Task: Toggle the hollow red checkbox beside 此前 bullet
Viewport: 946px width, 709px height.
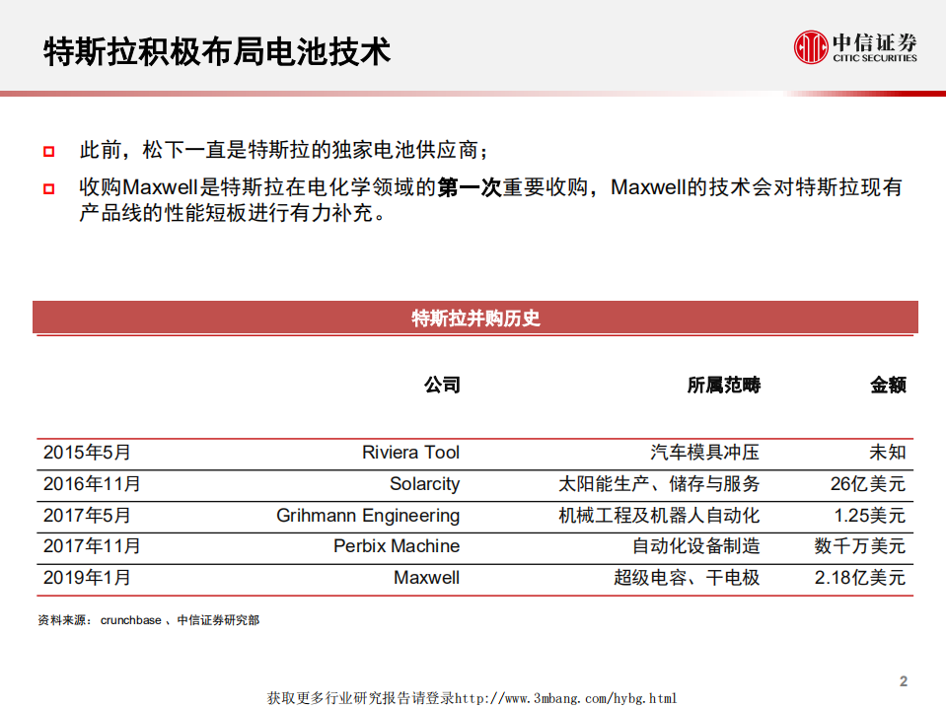Action: (x=46, y=151)
